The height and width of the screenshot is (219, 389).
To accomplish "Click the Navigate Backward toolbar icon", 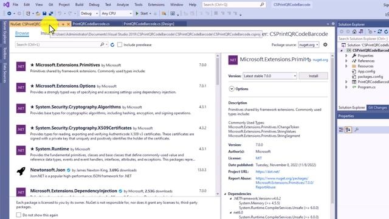I will tap(9, 13).
